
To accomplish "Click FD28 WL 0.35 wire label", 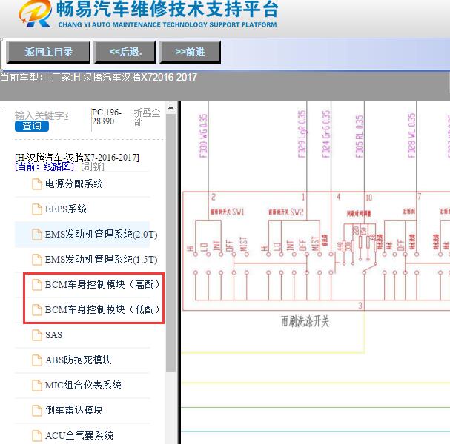I will 411,135.
